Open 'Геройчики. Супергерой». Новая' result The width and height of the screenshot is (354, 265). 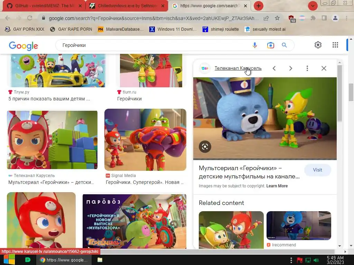click(x=145, y=182)
